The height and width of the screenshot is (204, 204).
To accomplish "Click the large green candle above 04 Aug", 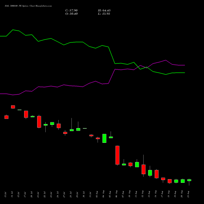I will [104, 138].
